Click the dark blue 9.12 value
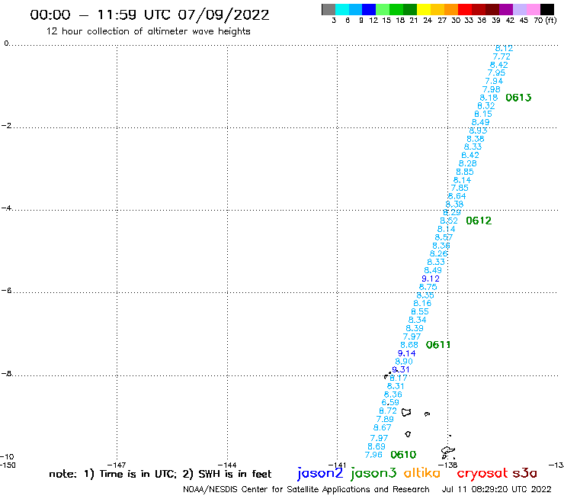Image resolution: width=564 pixels, height=496 pixels. click(x=431, y=279)
